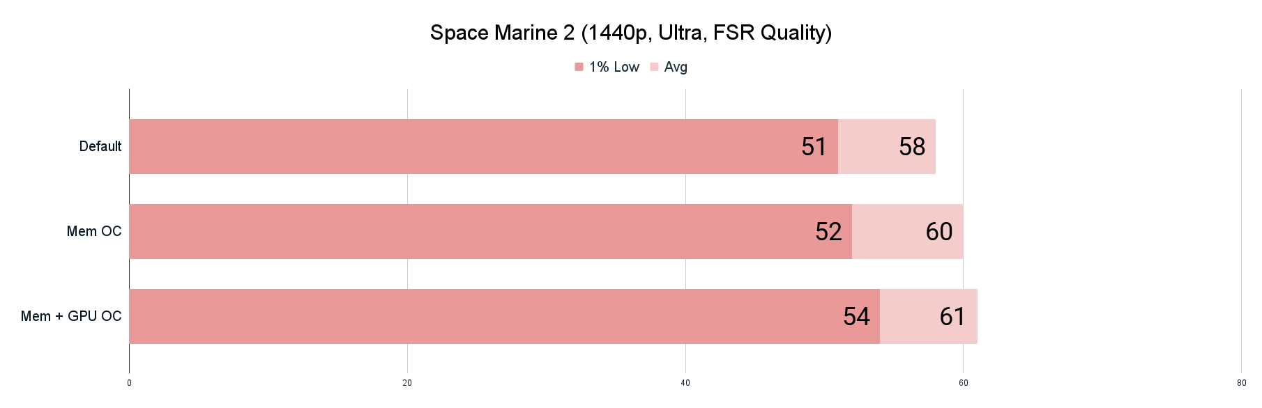Click the 60 data label on Mem OC
Viewport: 1262px width, 408px height.
coord(938,231)
